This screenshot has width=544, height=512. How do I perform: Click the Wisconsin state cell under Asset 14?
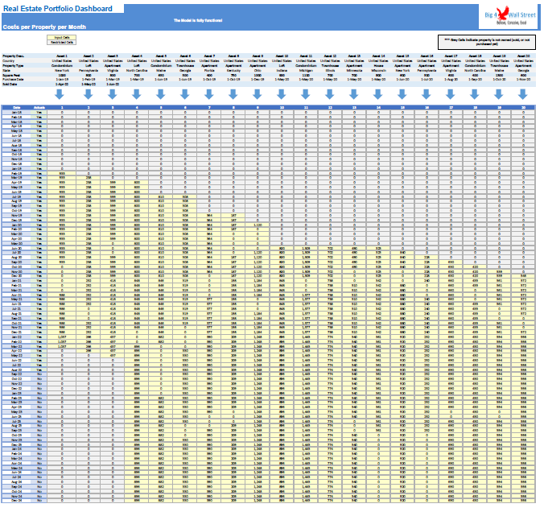point(378,70)
